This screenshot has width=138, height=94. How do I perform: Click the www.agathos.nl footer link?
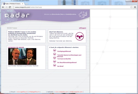pos(22,92)
